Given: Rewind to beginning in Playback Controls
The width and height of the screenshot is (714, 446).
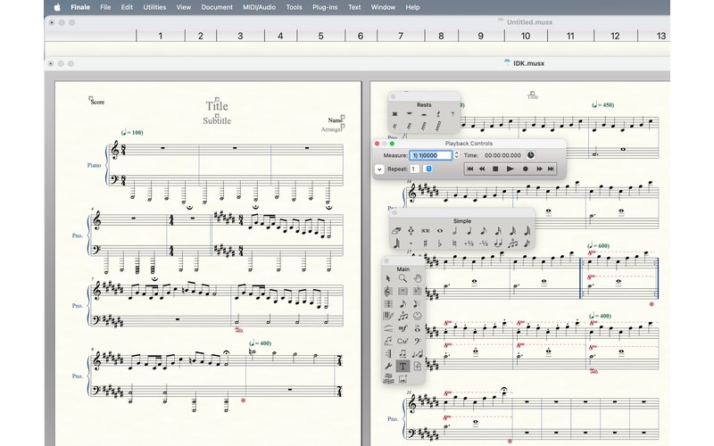Looking at the screenshot, I should (470, 169).
